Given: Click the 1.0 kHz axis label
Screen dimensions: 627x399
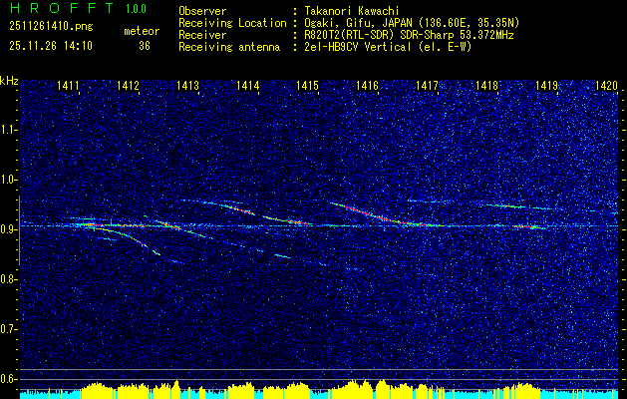Looking at the screenshot, I should 8,180.
